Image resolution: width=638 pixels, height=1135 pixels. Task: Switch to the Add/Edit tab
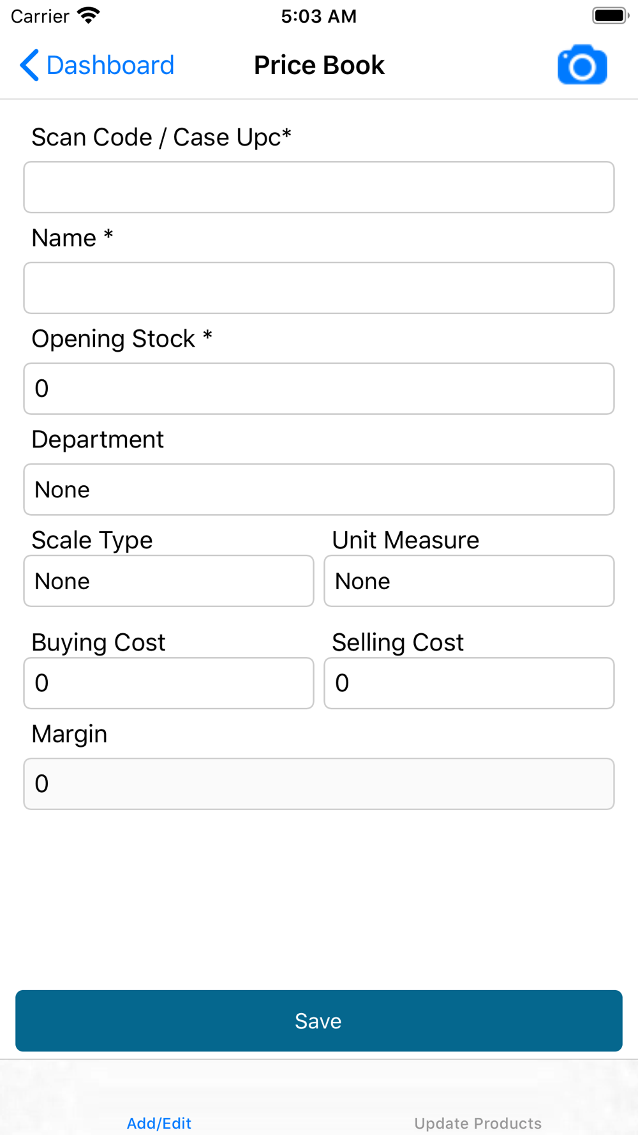click(159, 1123)
